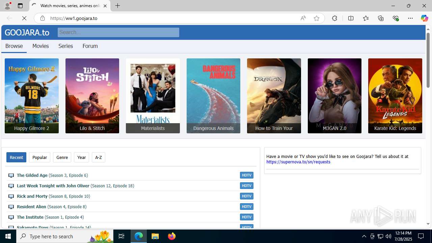432x243 pixels.
Task: Click HDTV badge for The Institute
Action: point(247,217)
